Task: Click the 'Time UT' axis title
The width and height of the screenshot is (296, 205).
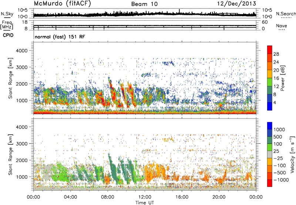Action: tap(145, 203)
